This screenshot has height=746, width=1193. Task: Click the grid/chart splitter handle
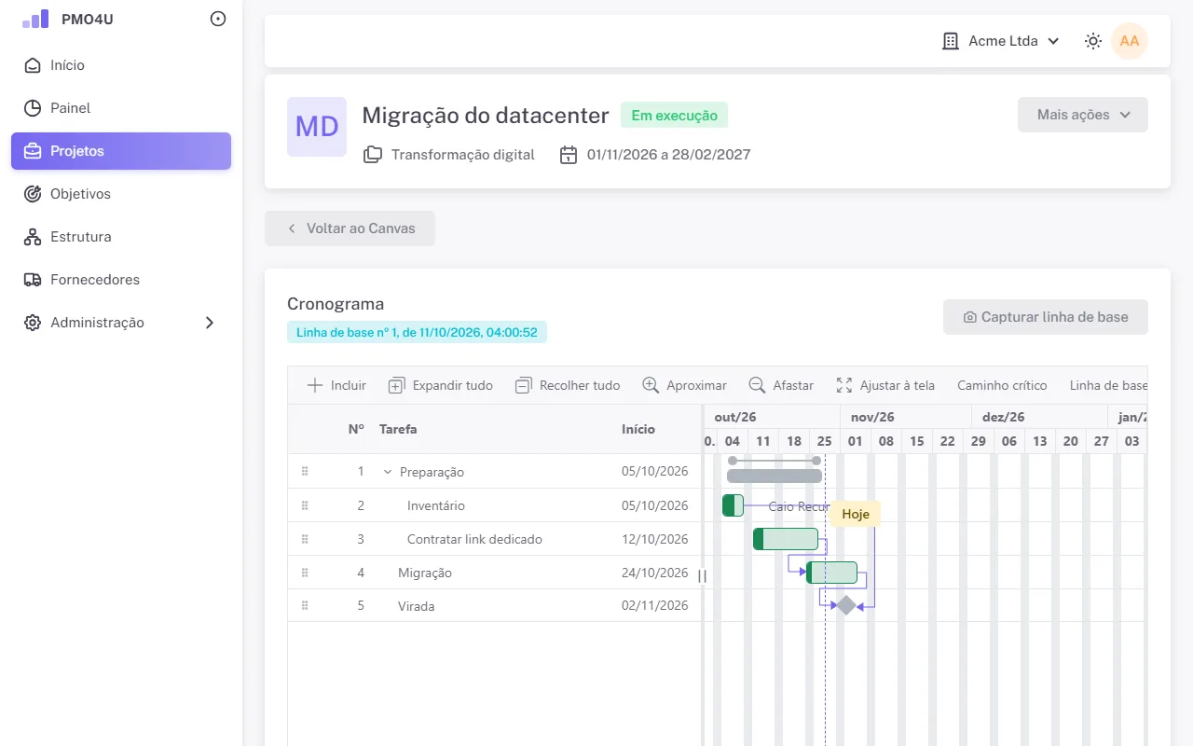coord(703,576)
